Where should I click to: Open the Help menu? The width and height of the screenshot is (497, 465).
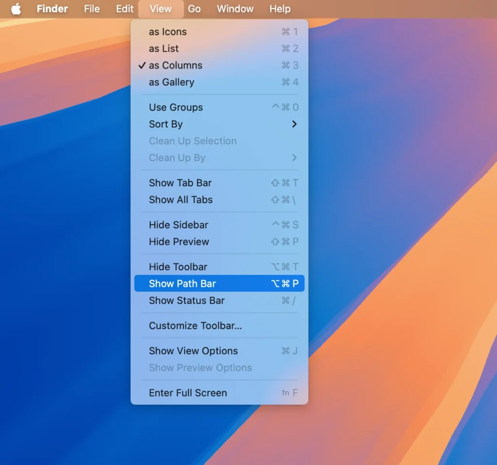tap(280, 9)
